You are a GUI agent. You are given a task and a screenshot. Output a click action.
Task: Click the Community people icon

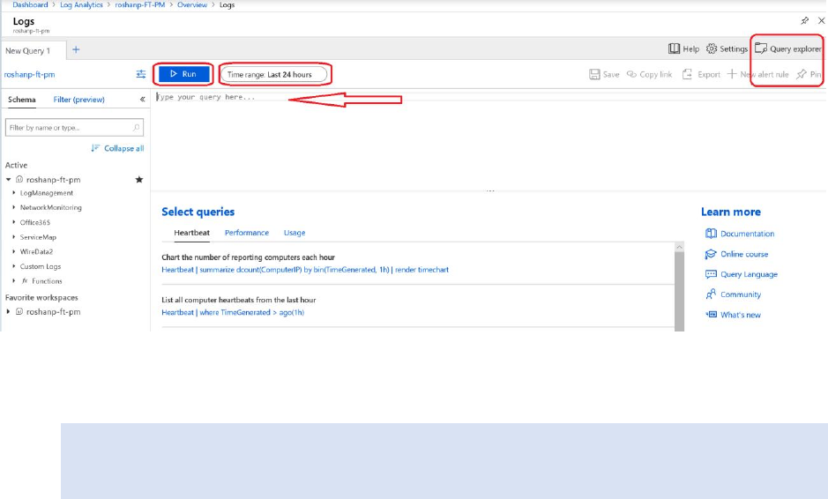[x=711, y=294]
